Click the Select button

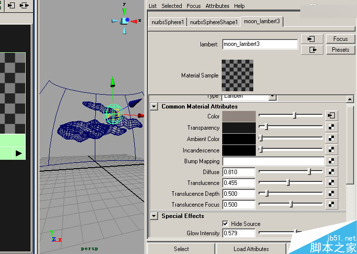click(181, 249)
